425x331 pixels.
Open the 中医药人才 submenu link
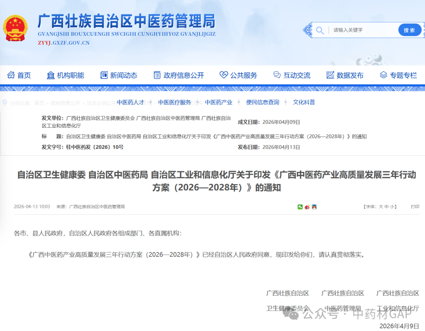pyautogui.click(x=130, y=102)
